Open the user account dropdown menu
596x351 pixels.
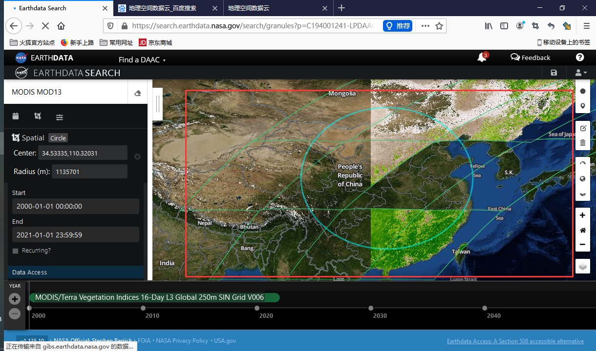pos(580,72)
